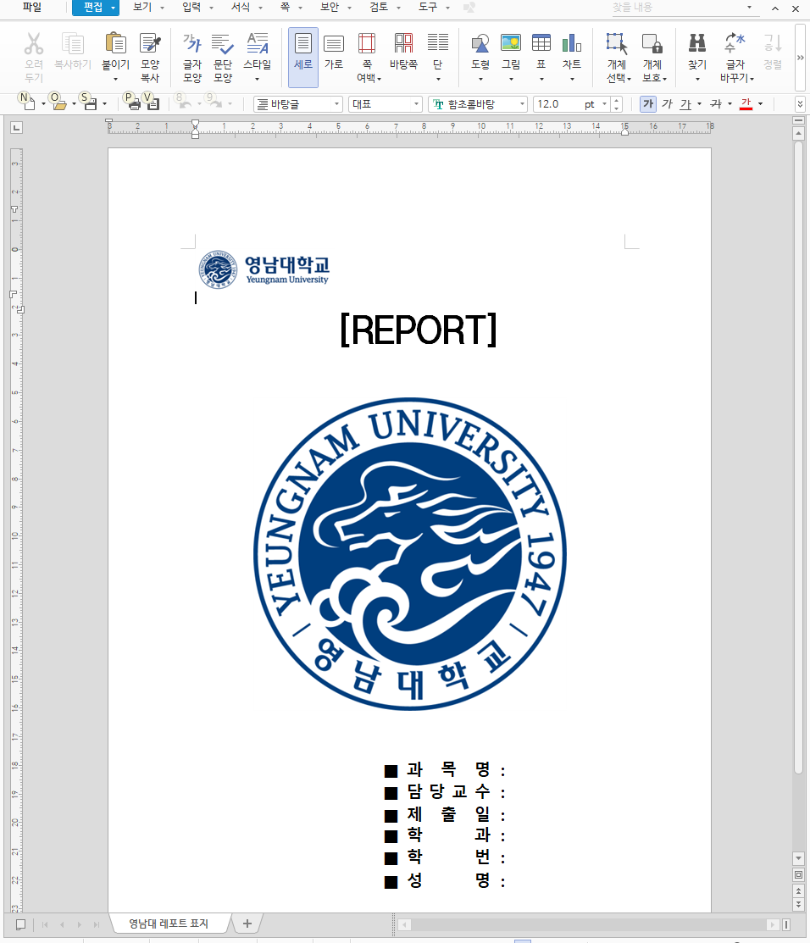Image resolution: width=810 pixels, height=943 pixels.
Task: Open the 보안 menu
Action: (x=330, y=8)
